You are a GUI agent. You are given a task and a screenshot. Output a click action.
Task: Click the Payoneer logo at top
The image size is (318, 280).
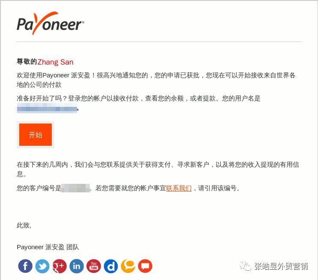pyautogui.click(x=51, y=24)
